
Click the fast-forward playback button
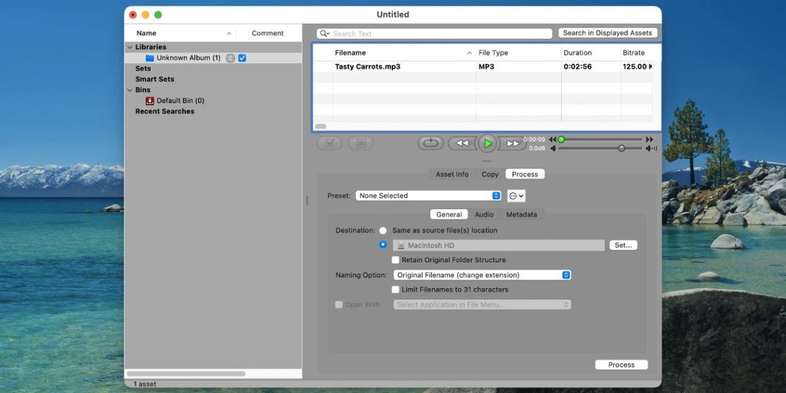click(x=513, y=143)
